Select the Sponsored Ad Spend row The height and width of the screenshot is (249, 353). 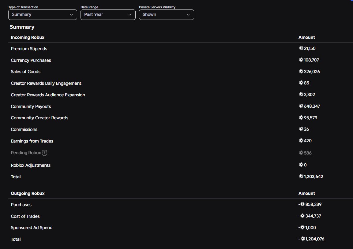click(181, 228)
